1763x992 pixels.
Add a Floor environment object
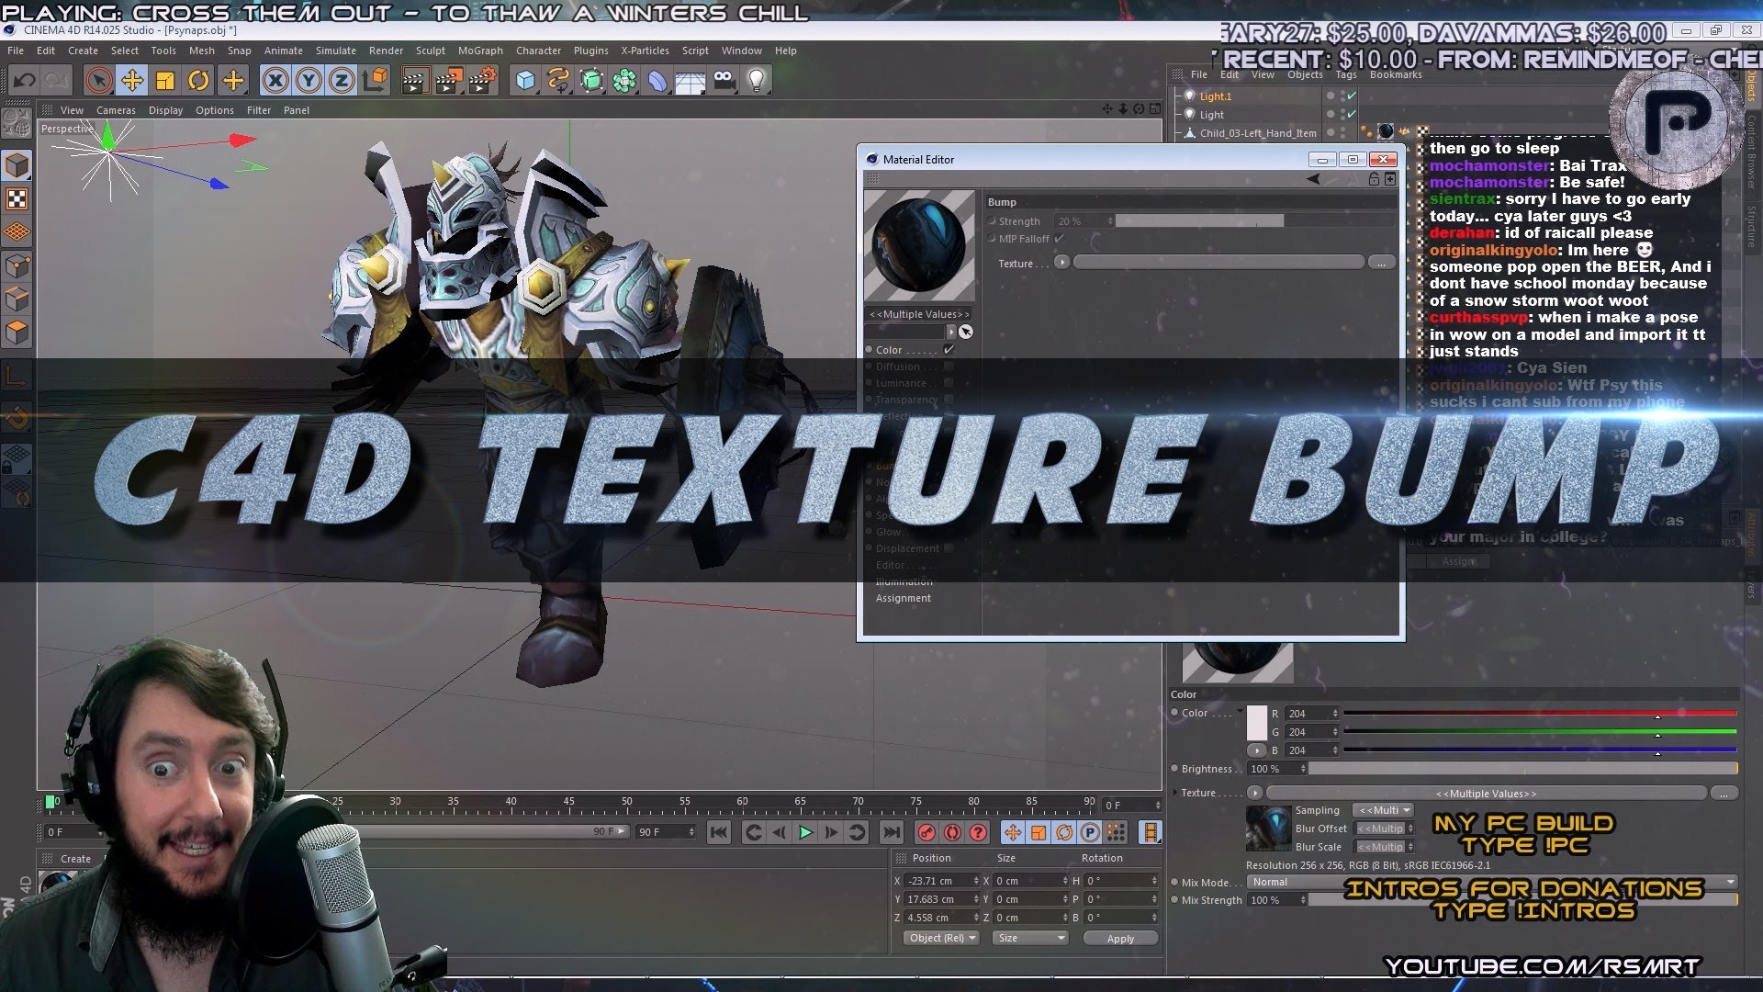point(691,81)
